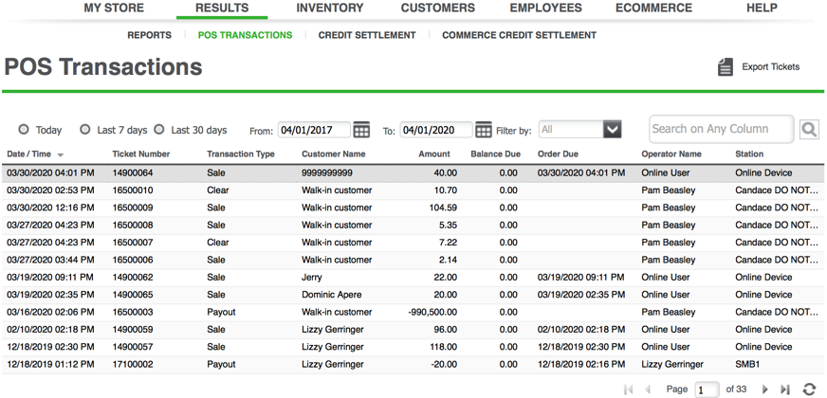Click the Export Tickets link

click(x=770, y=67)
